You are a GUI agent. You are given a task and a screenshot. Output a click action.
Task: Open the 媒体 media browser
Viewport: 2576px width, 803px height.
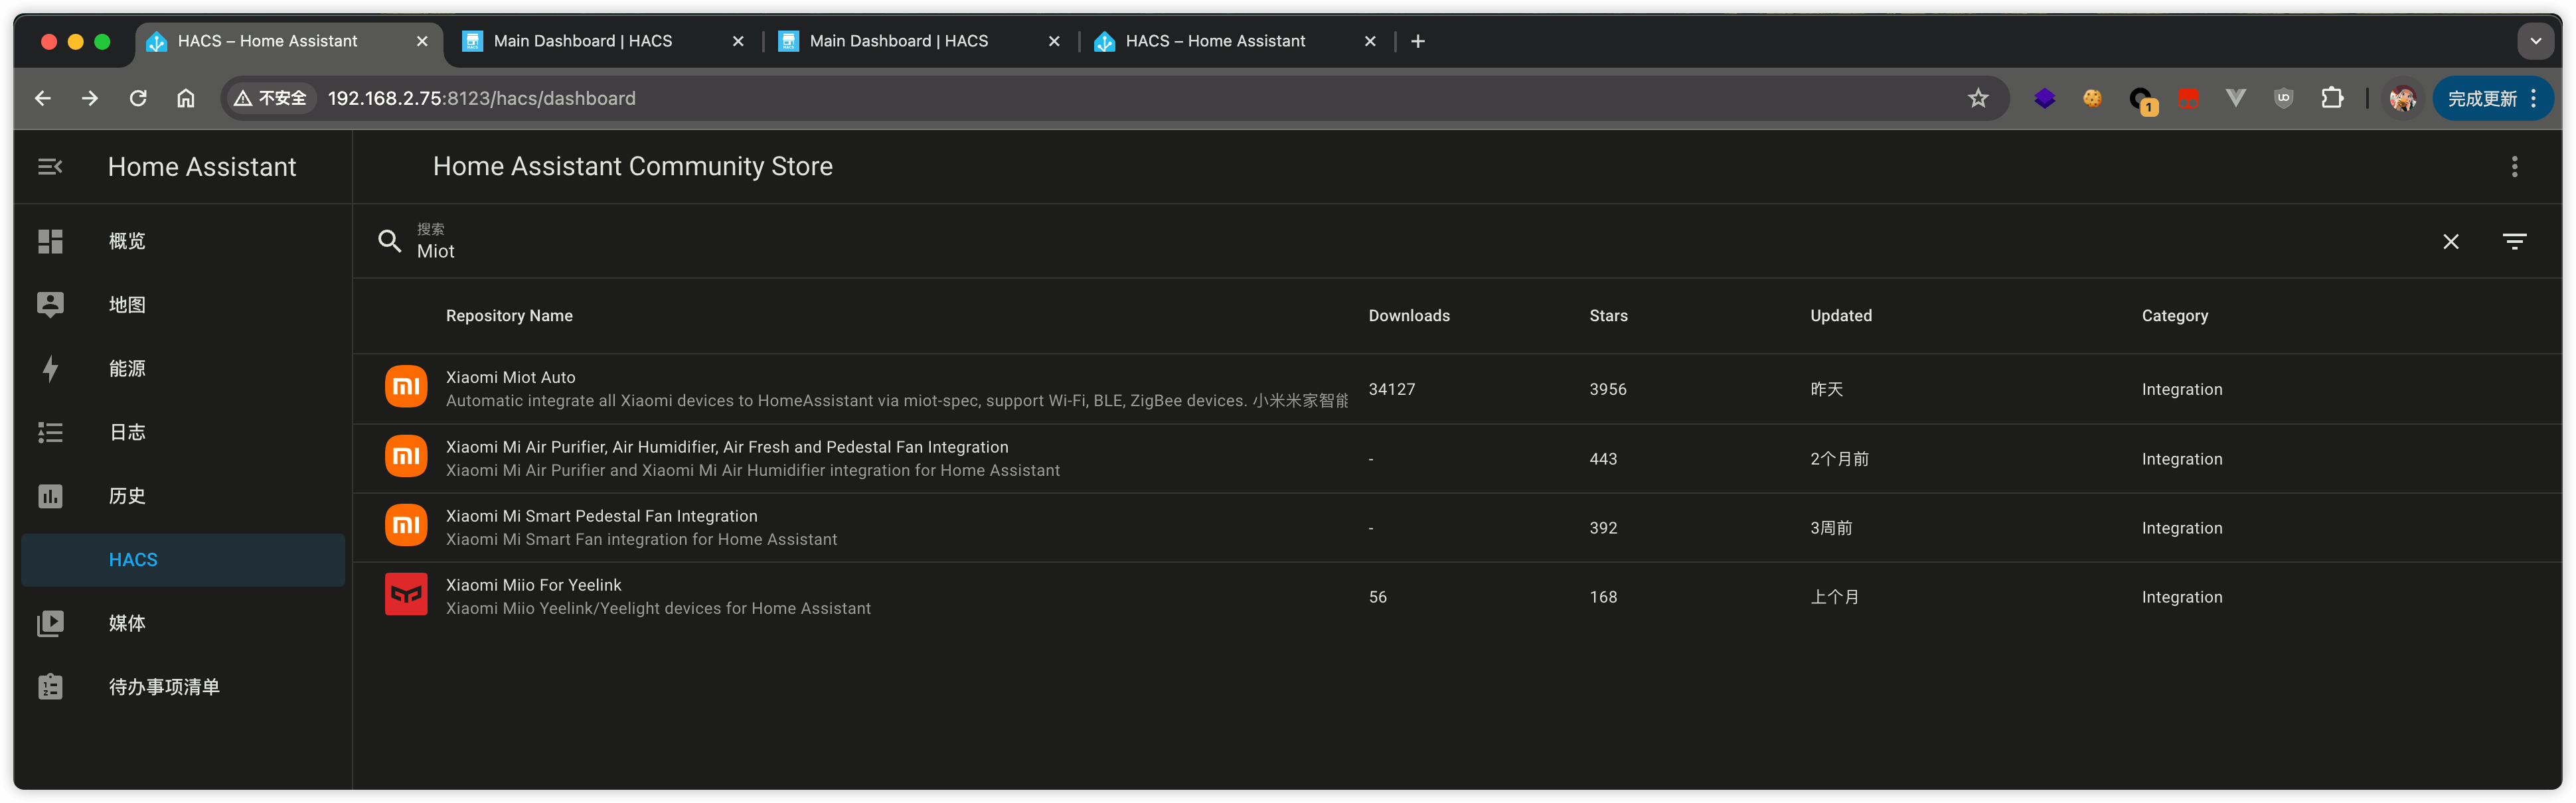pos(127,623)
